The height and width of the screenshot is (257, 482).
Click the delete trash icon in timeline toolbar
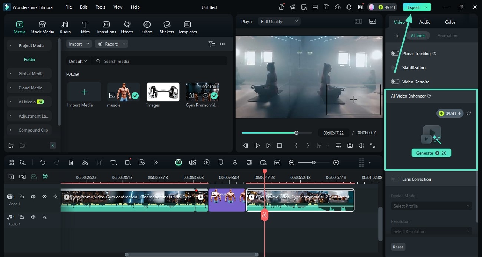(x=71, y=162)
